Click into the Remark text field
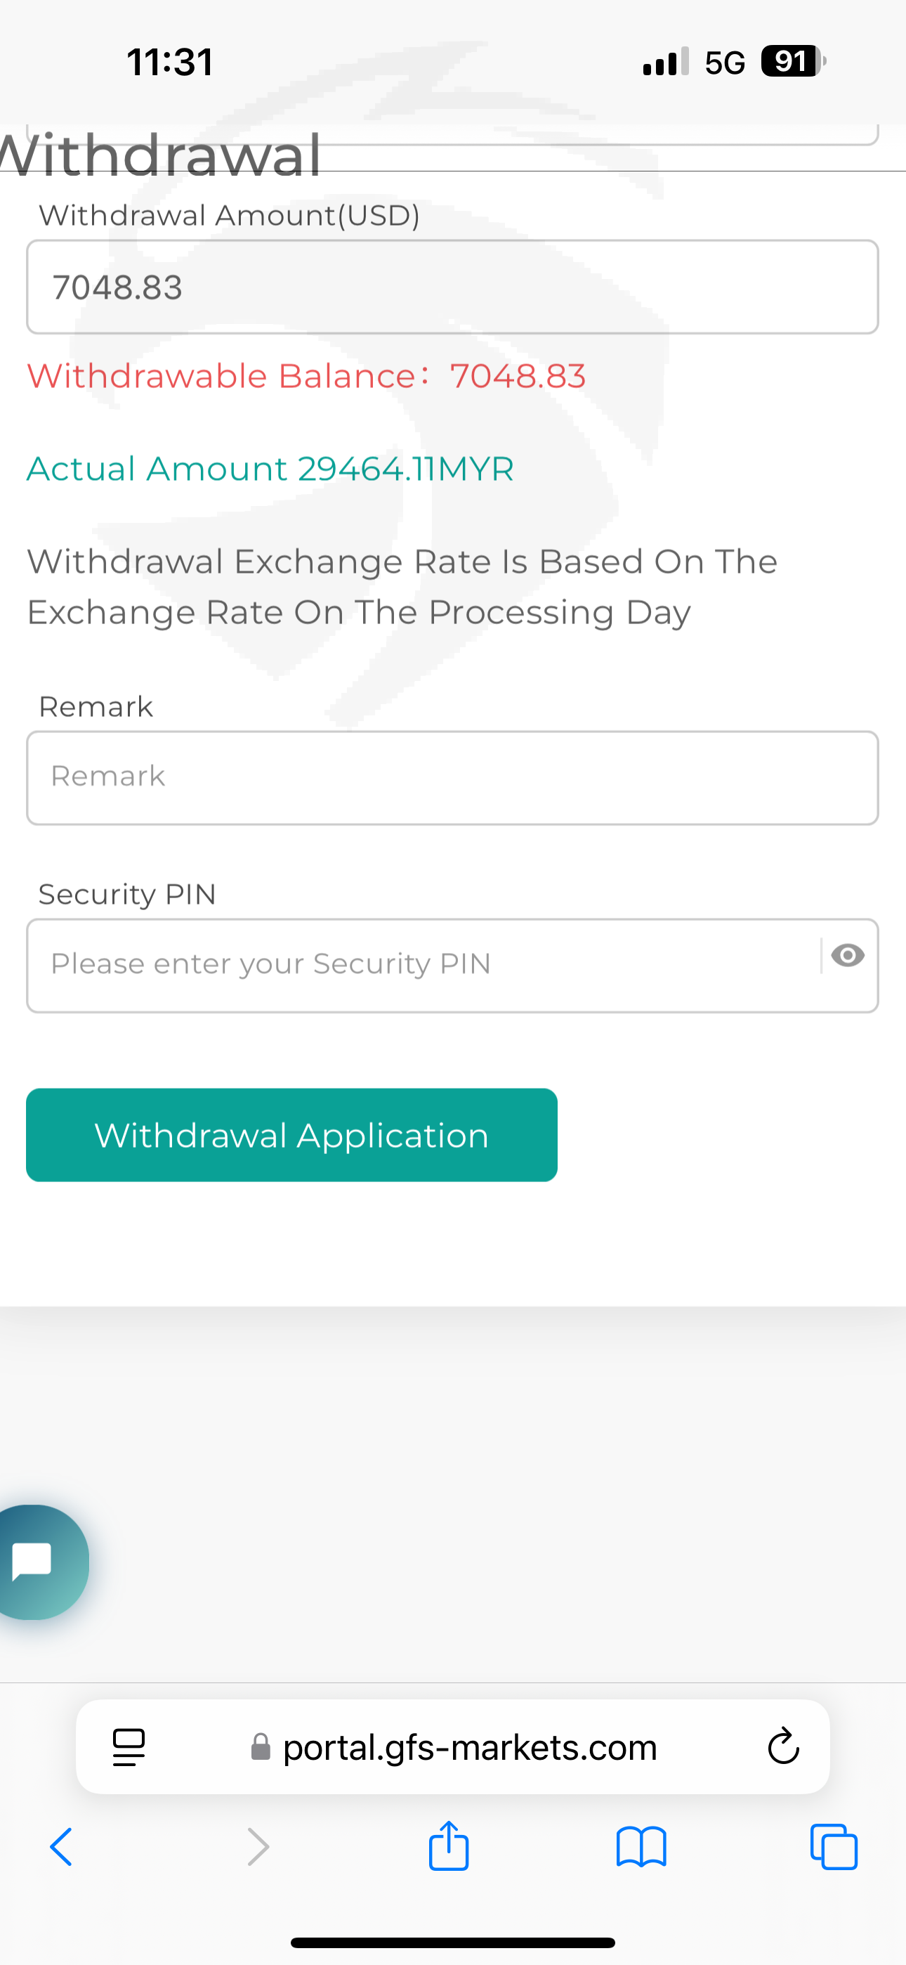906x1965 pixels. click(x=452, y=777)
